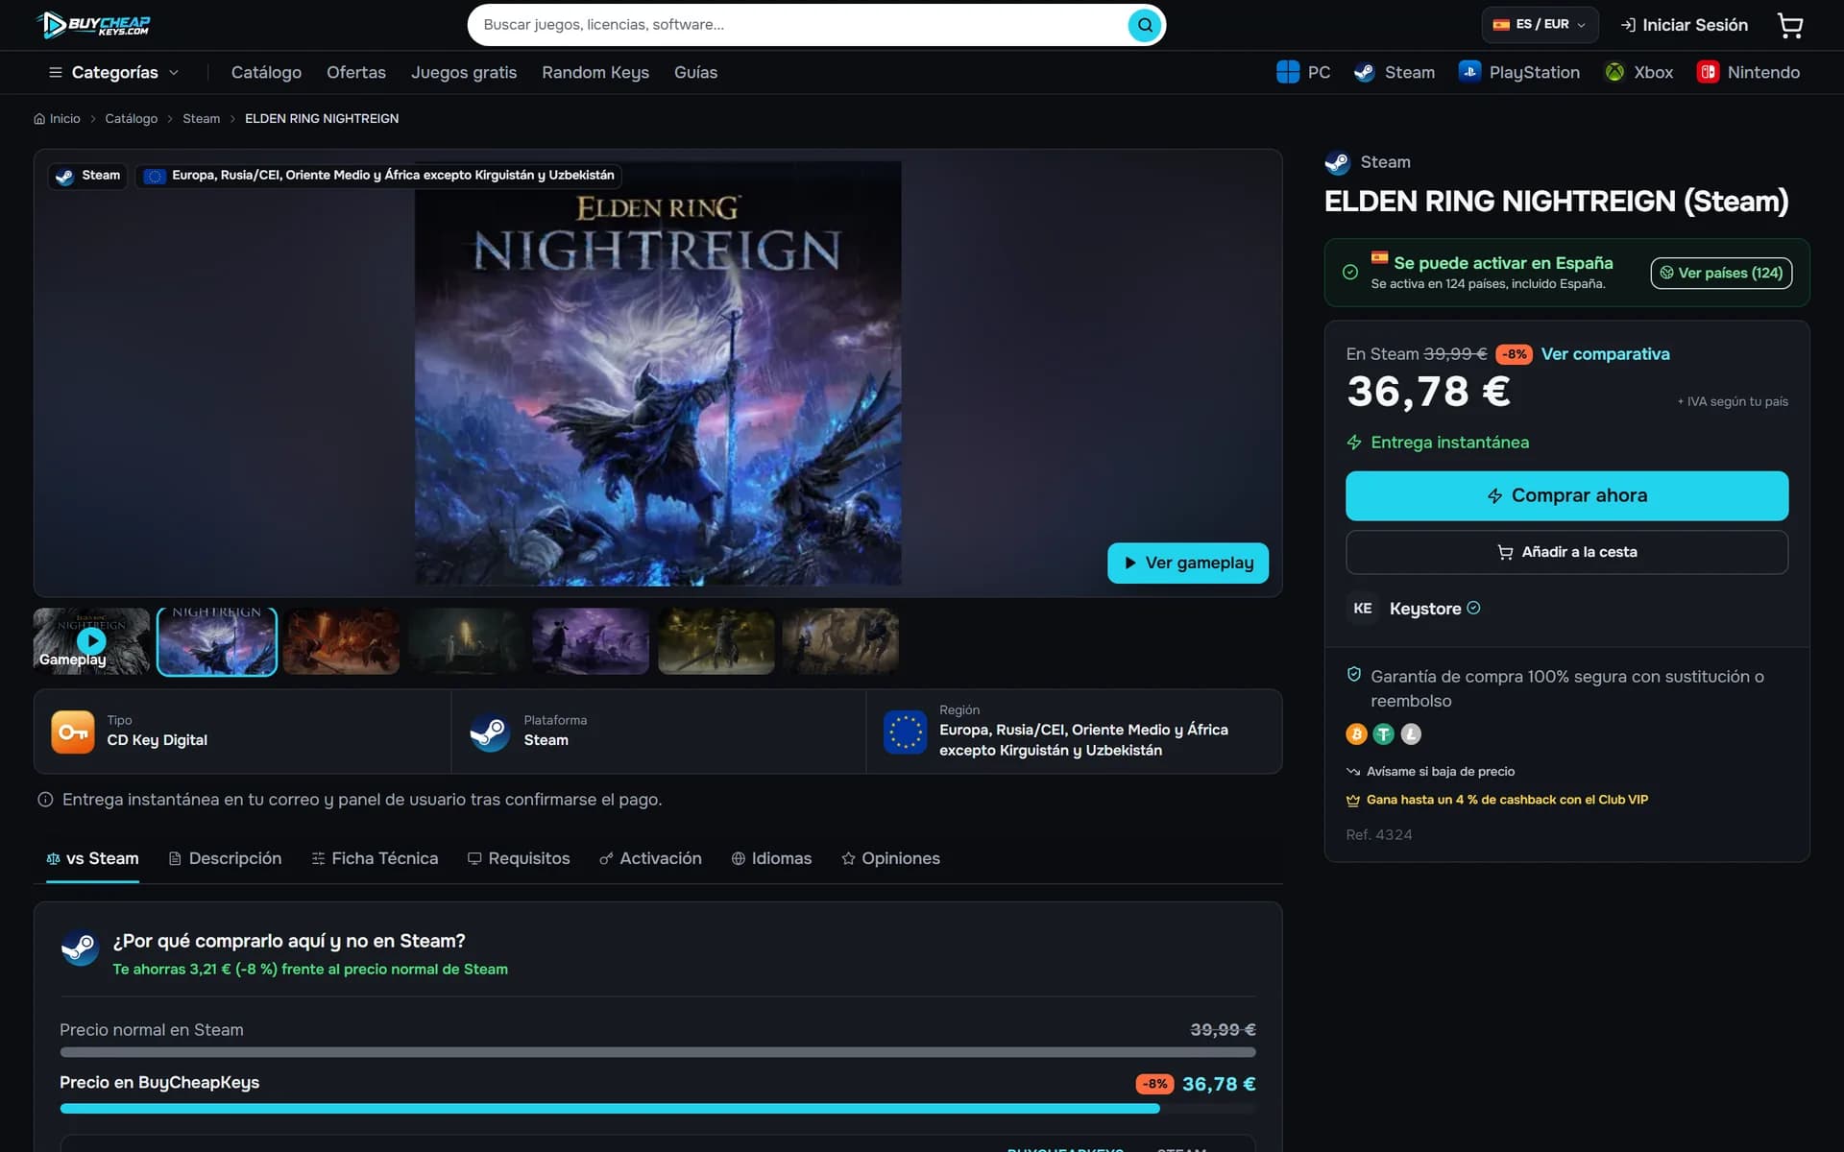Screen dimensions: 1844x1152
Task: Click the Ver gameplay button
Action: tap(1188, 563)
